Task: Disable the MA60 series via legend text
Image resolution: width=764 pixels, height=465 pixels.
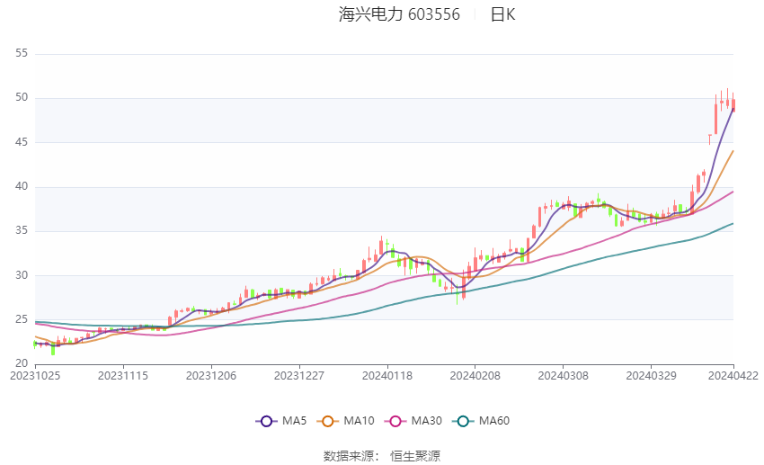Action: (493, 421)
